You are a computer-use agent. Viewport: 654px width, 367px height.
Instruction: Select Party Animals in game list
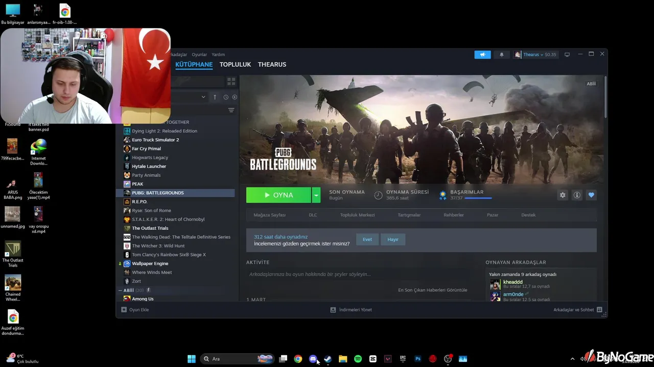tap(146, 175)
